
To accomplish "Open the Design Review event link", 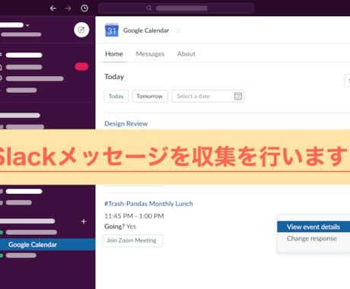I will coord(126,123).
